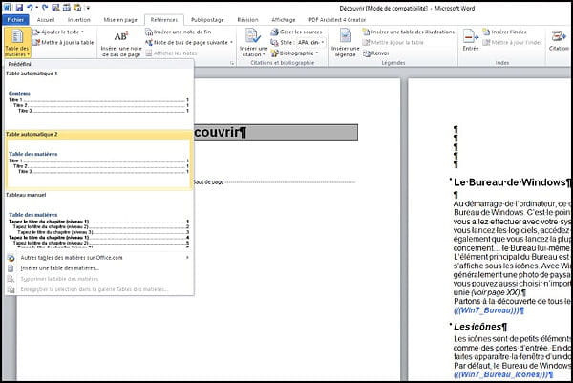The width and height of the screenshot is (573, 383).
Task: Go to the Mise en page tab
Action: 120,20
